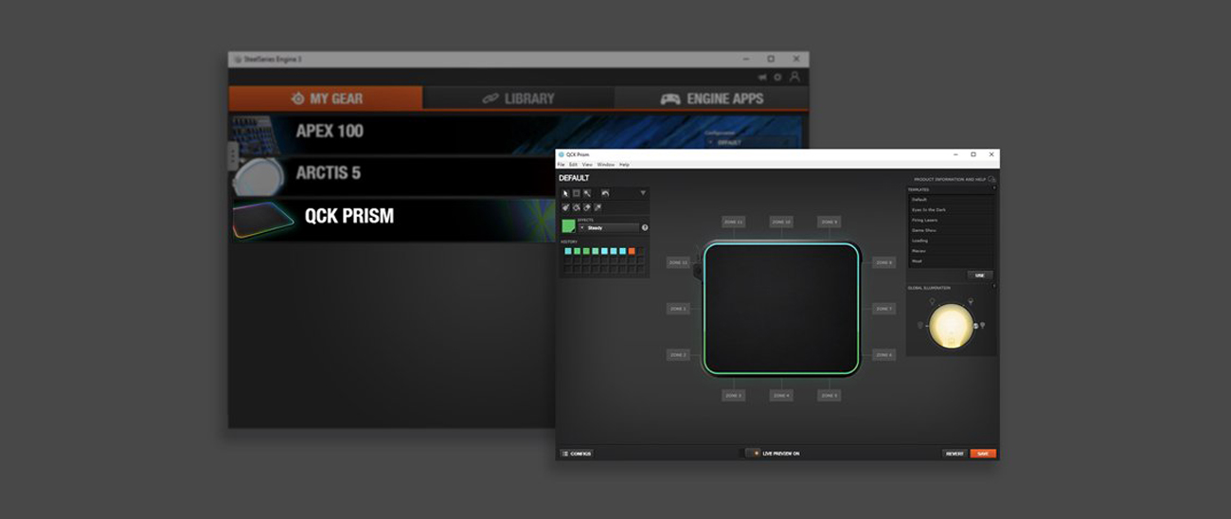Click the USE template button

[980, 275]
